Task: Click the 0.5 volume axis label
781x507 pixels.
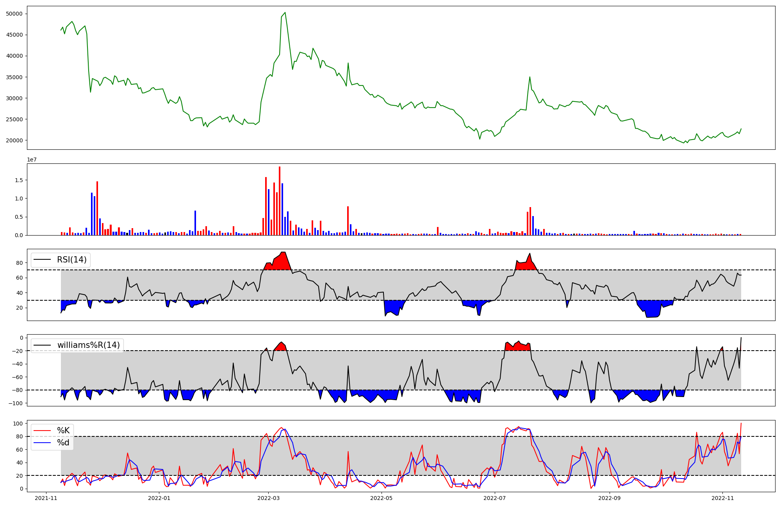Action: [x=19, y=217]
